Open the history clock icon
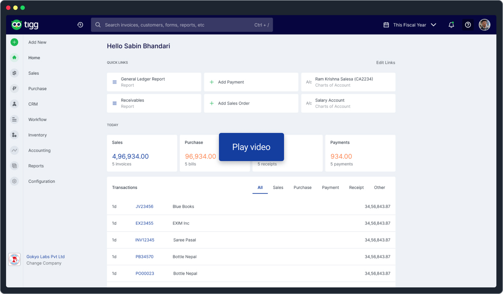Screen dimensions: 503x294 pos(80,25)
